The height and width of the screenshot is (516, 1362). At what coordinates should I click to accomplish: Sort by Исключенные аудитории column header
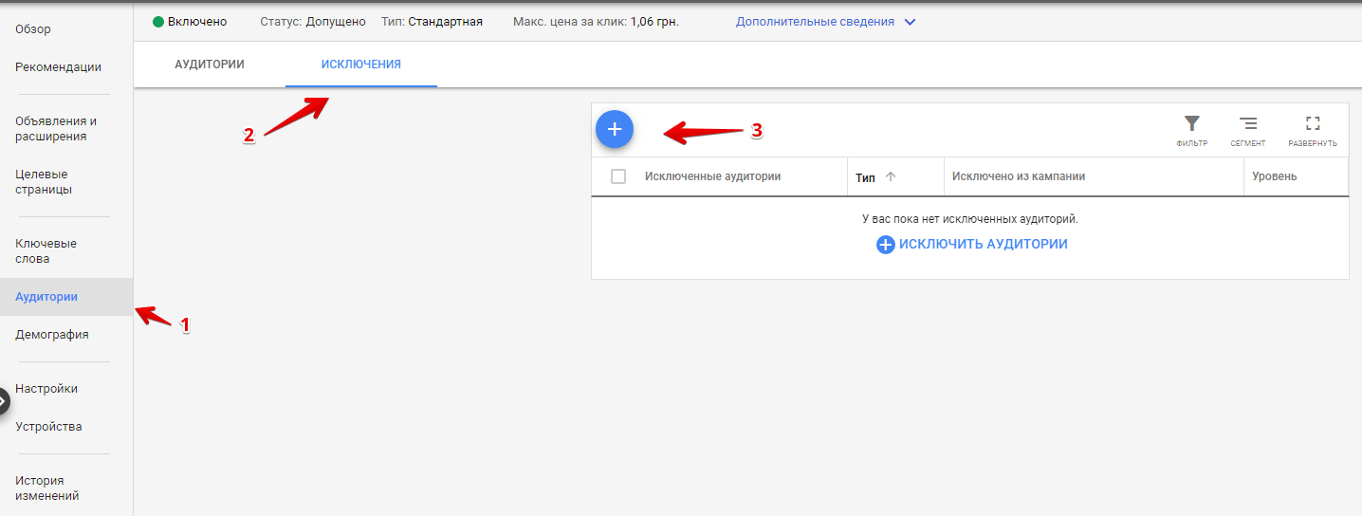click(x=713, y=176)
